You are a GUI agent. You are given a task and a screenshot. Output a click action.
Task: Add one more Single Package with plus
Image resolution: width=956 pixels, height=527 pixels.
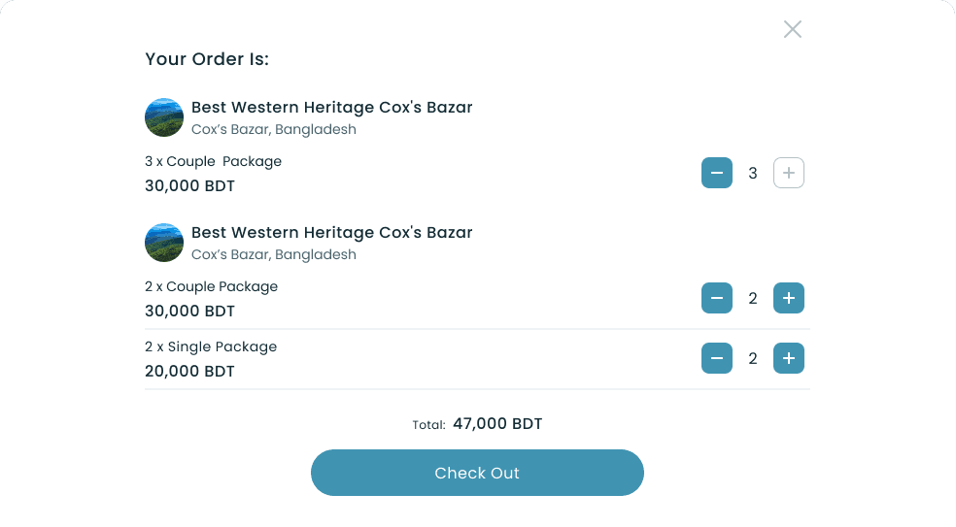point(788,359)
